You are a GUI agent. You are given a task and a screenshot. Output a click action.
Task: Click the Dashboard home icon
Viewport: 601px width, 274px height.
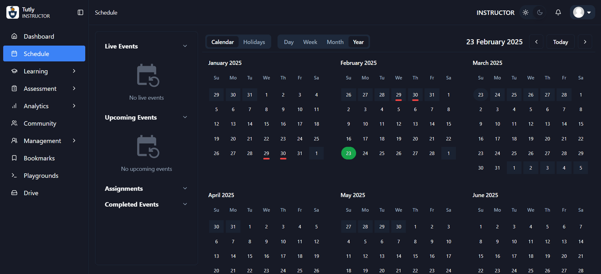14,36
